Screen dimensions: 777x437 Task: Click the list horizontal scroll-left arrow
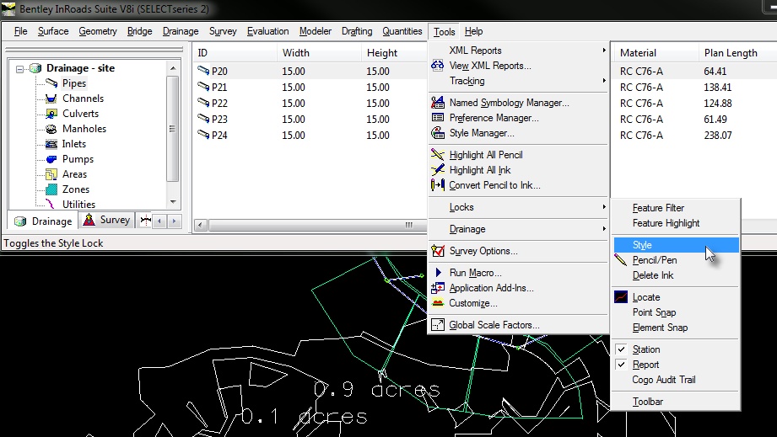coord(200,225)
